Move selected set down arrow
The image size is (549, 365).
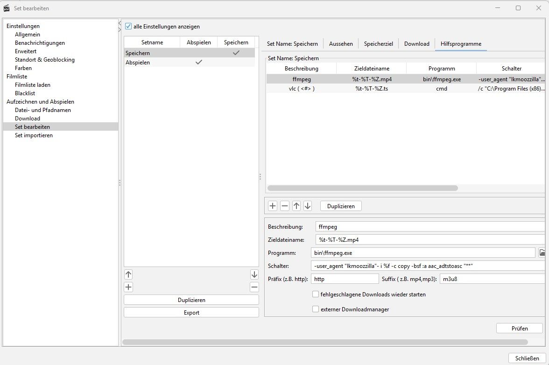[254, 274]
